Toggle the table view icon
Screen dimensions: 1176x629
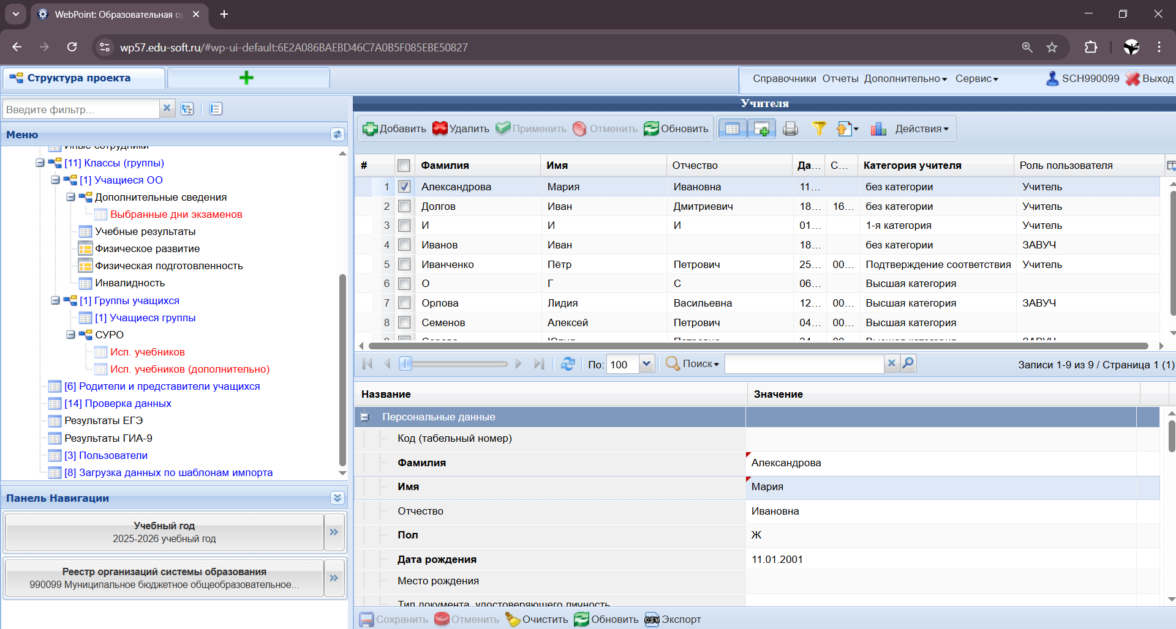coord(733,128)
